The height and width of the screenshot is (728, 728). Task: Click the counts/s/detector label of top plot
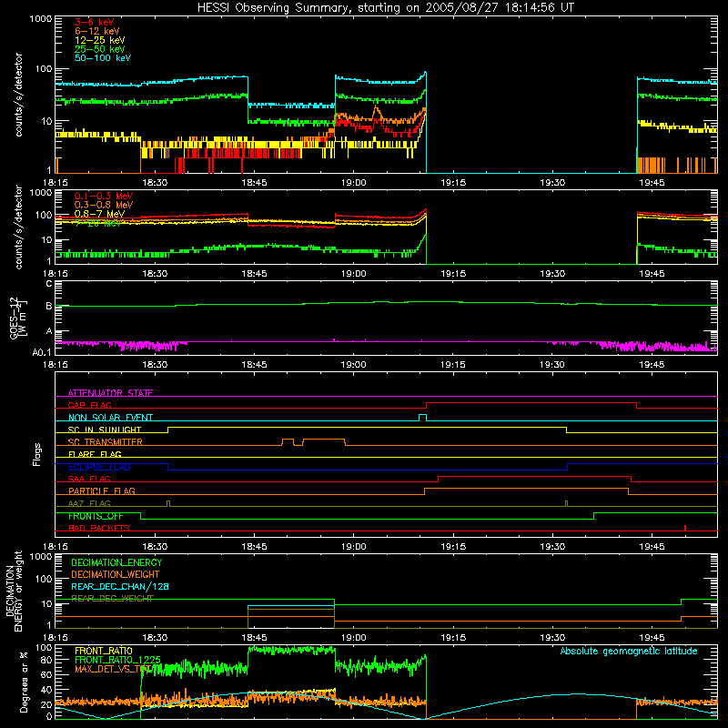point(18,95)
